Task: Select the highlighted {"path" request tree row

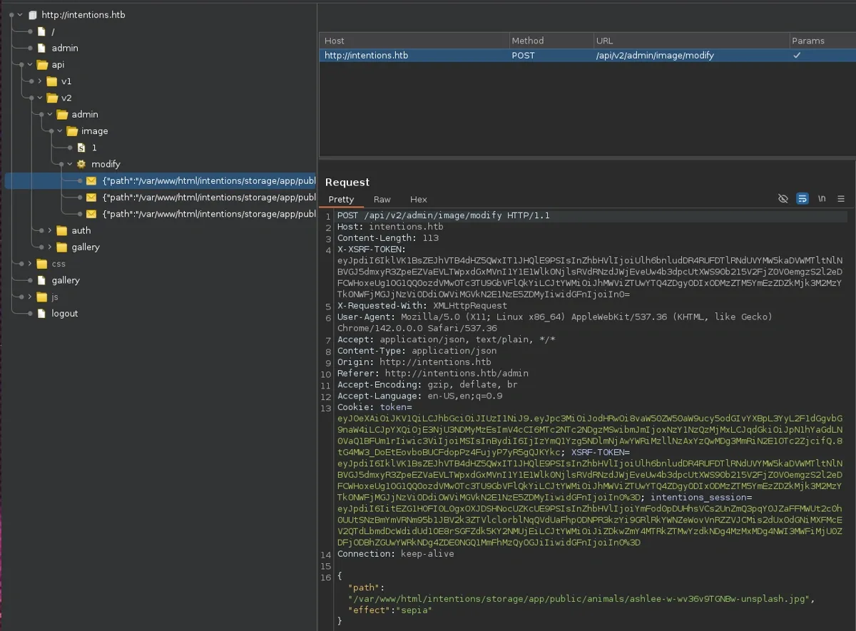Action: click(160, 181)
